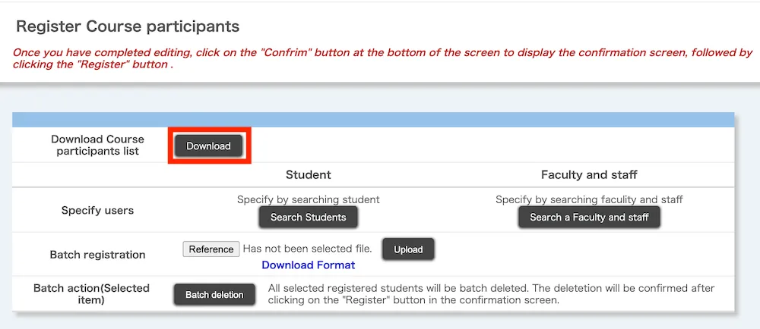Open the Search Students dialog
This screenshot has height=329, width=760.
click(308, 218)
